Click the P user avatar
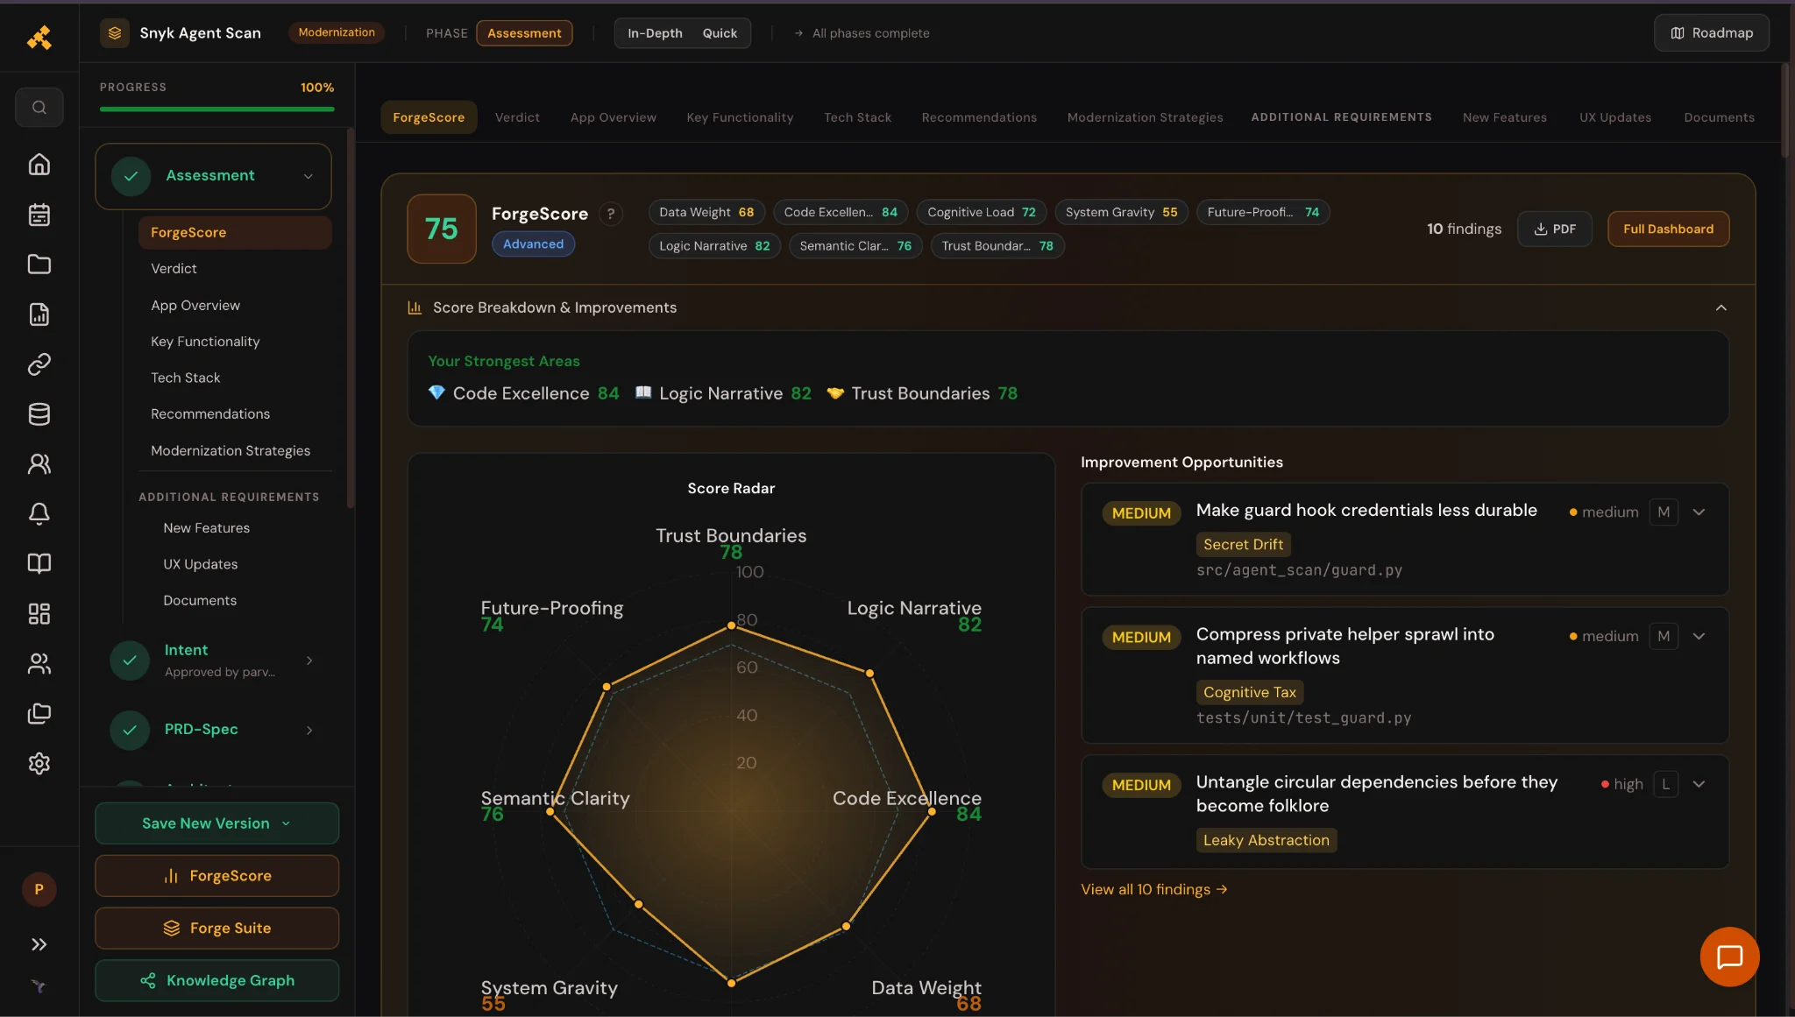Viewport: 1795px width, 1017px height. click(x=39, y=889)
